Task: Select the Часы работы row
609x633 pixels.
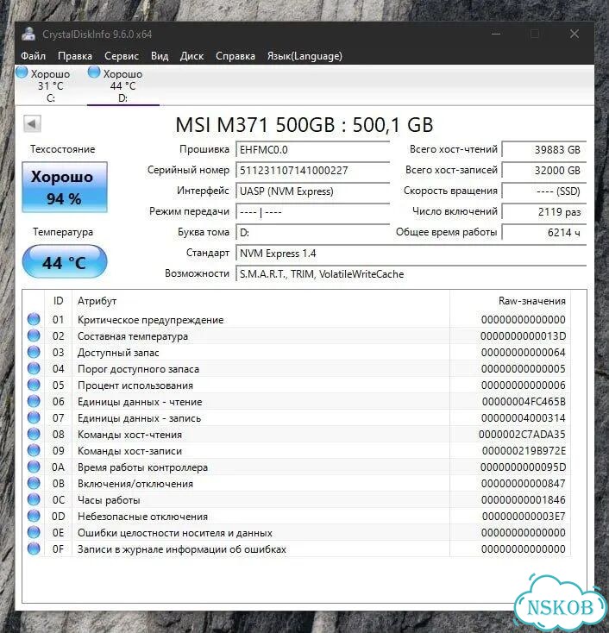Action: pyautogui.click(x=297, y=500)
